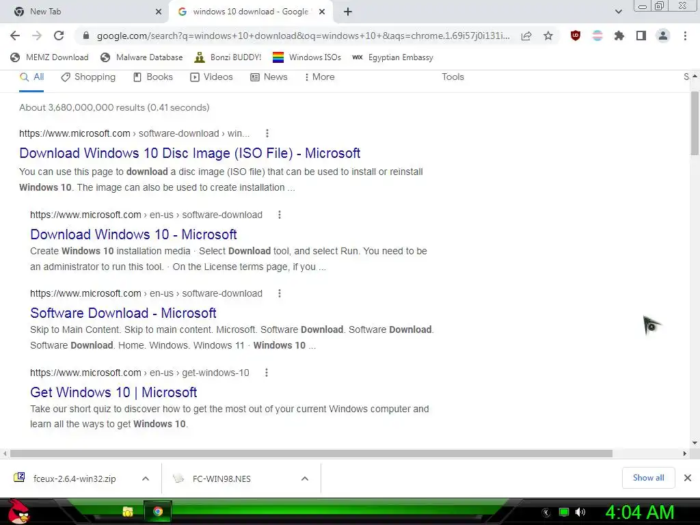Screen dimensions: 700x525
Task: Open the striped flag extension icon
Action: 597,36
